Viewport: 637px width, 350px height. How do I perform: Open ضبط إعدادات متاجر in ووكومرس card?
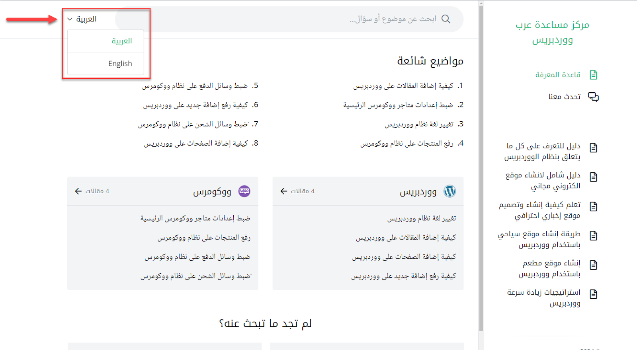coord(195,218)
